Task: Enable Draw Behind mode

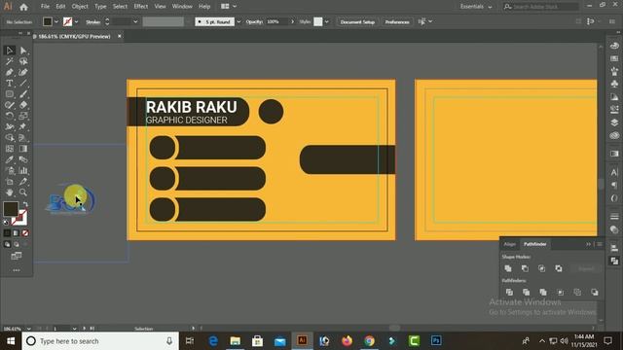Action: (x=16, y=244)
